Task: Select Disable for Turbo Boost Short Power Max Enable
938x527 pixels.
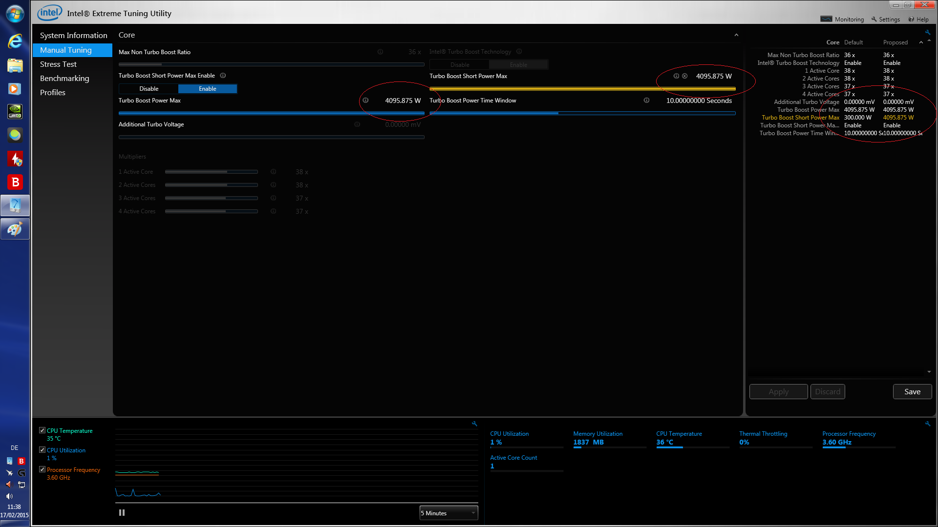Action: (x=149, y=89)
